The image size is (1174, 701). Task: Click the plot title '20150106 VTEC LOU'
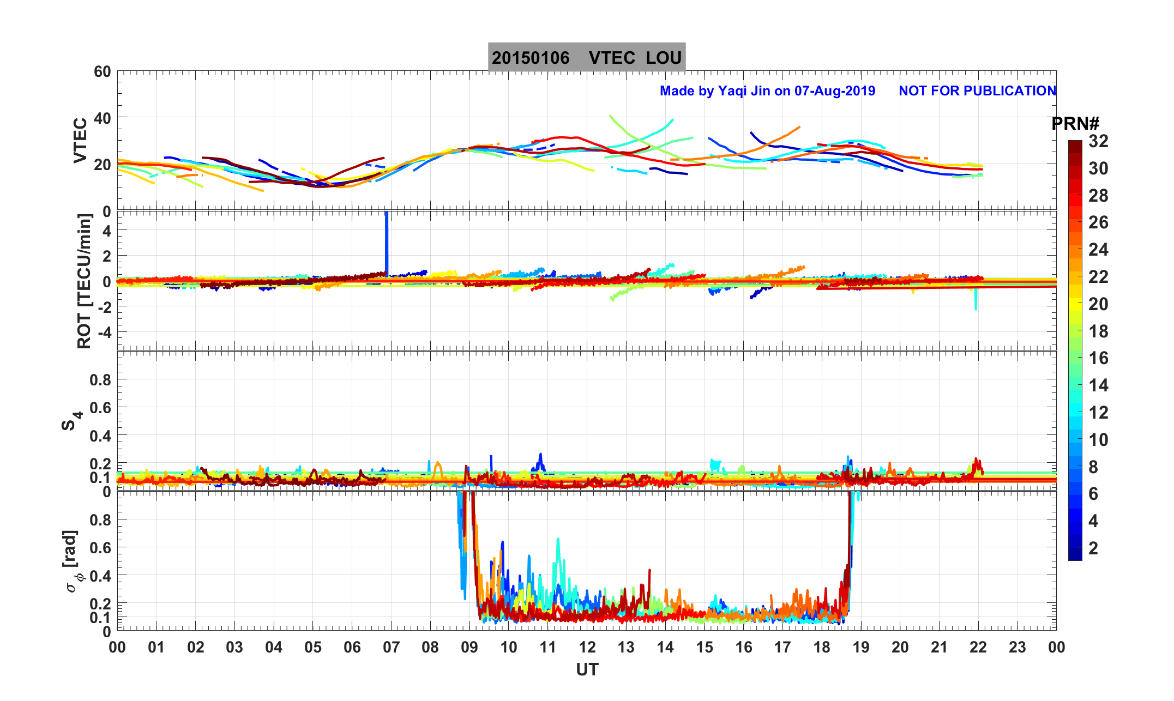pyautogui.click(x=586, y=58)
